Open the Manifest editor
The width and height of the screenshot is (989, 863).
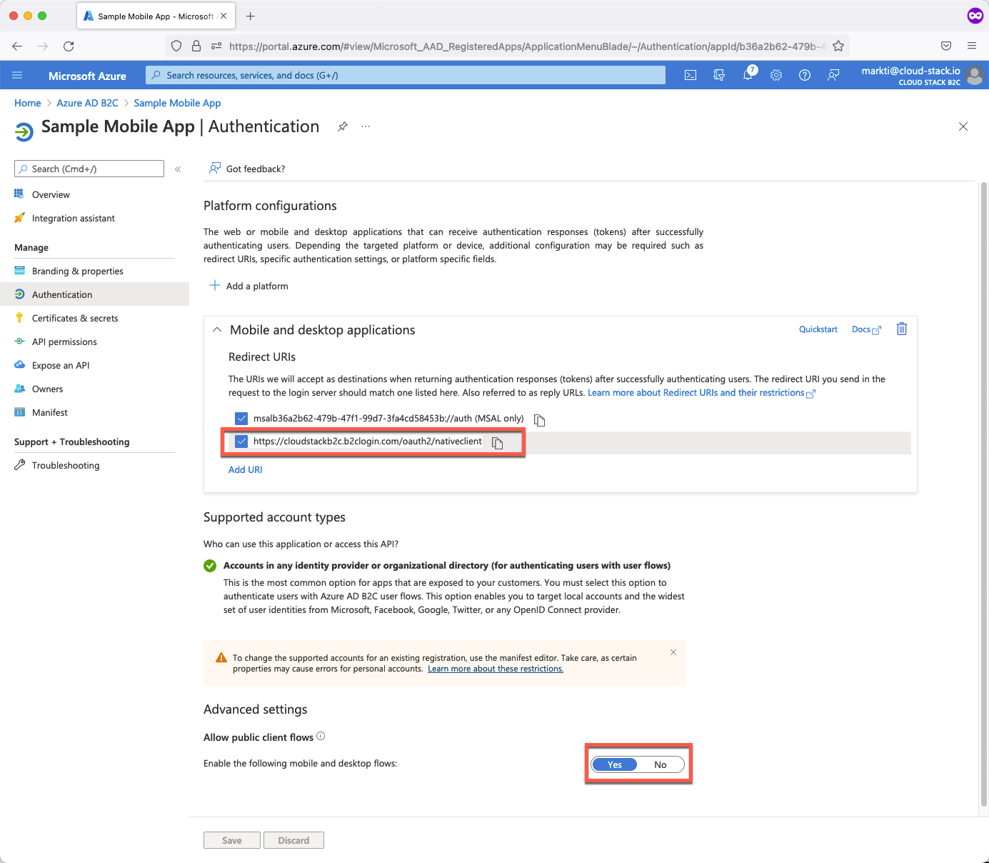coord(50,412)
